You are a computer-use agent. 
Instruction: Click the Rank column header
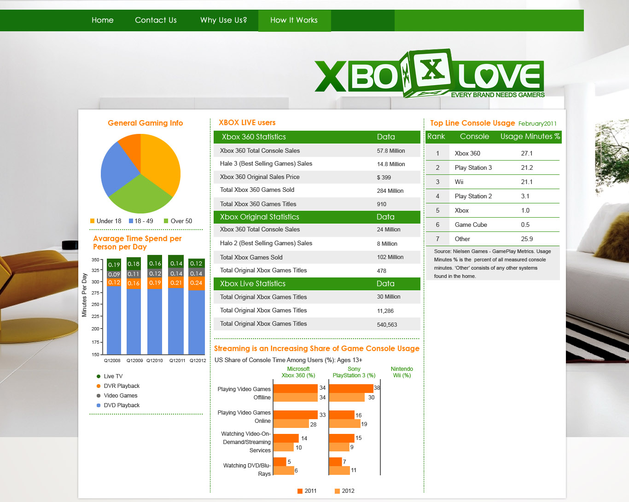pos(436,136)
